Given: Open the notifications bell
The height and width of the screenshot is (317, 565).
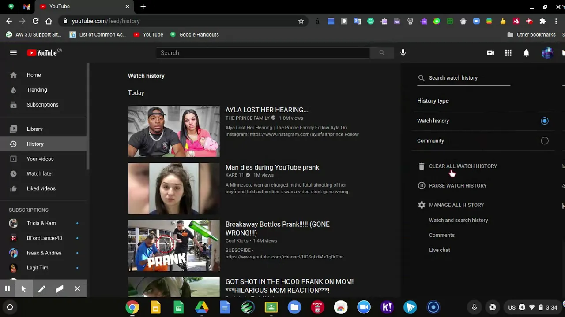Looking at the screenshot, I should (x=526, y=53).
